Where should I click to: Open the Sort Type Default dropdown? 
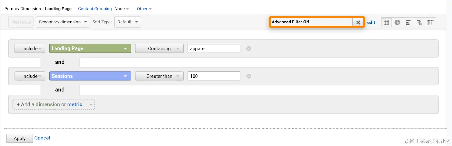click(x=127, y=22)
